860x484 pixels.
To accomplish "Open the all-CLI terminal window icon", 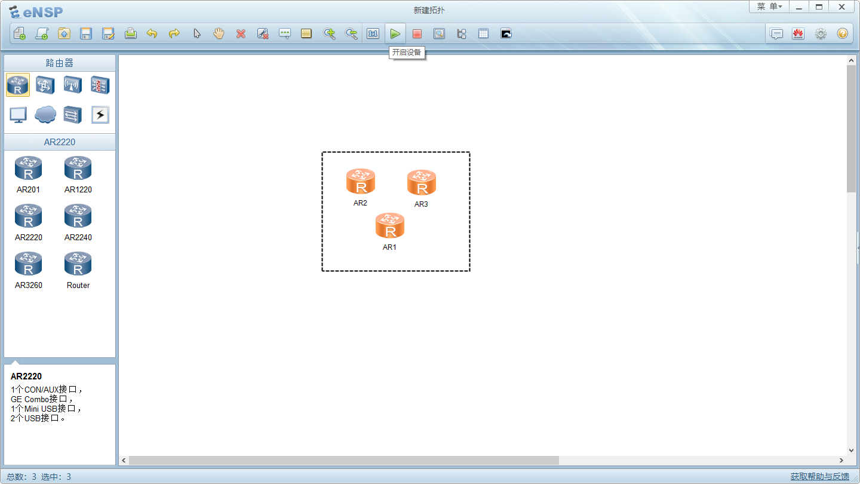I will click(506, 33).
